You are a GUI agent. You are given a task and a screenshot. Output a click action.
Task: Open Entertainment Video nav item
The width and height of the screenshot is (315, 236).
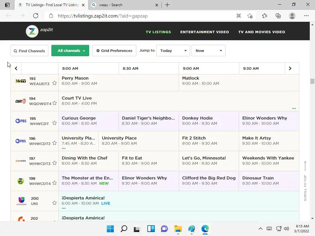(205, 32)
